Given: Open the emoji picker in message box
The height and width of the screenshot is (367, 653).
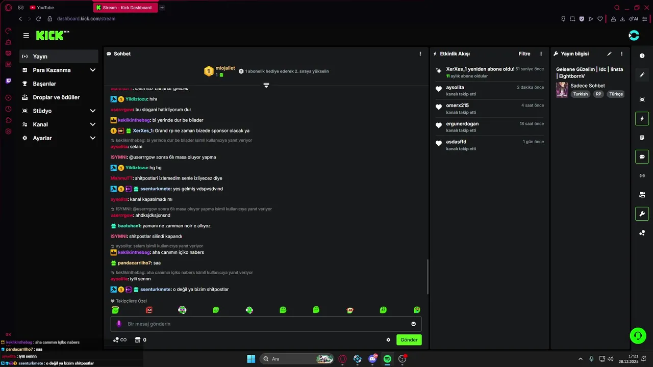Looking at the screenshot, I should 413,324.
